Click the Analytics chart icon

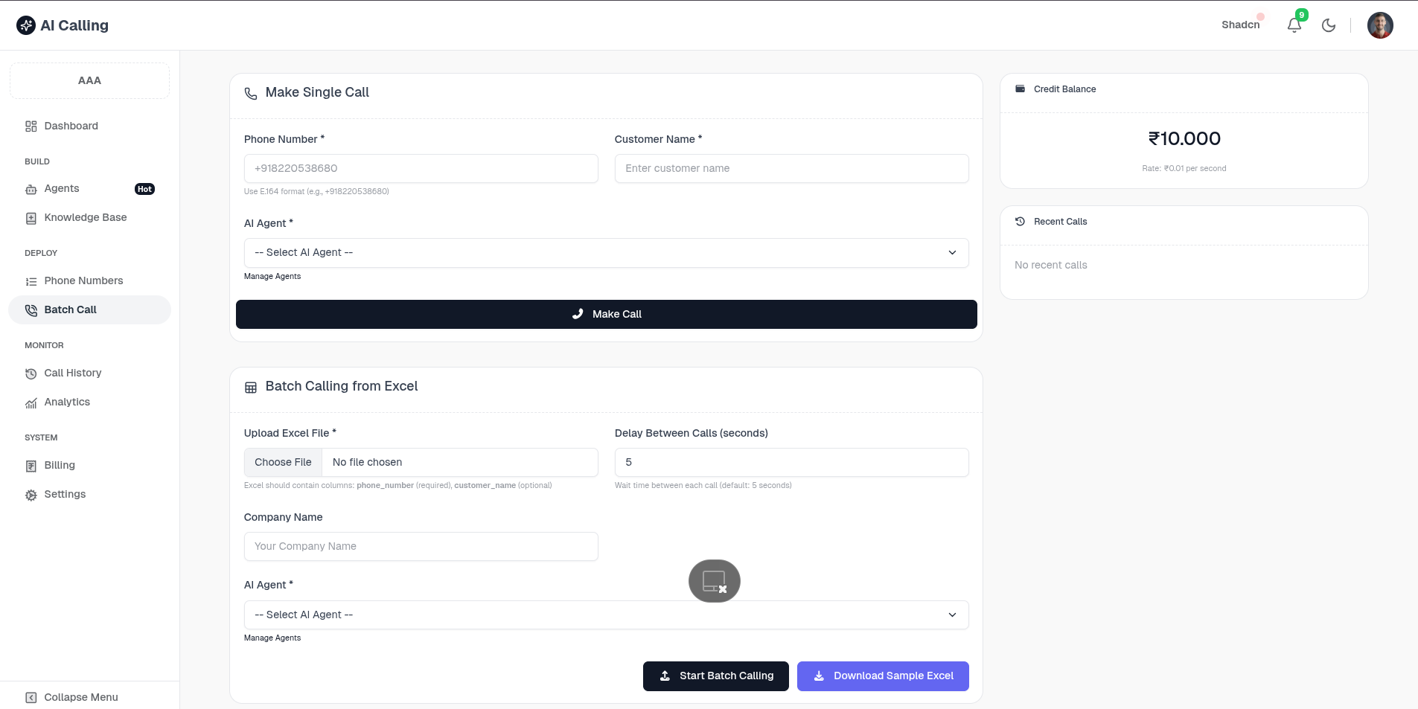pos(31,403)
